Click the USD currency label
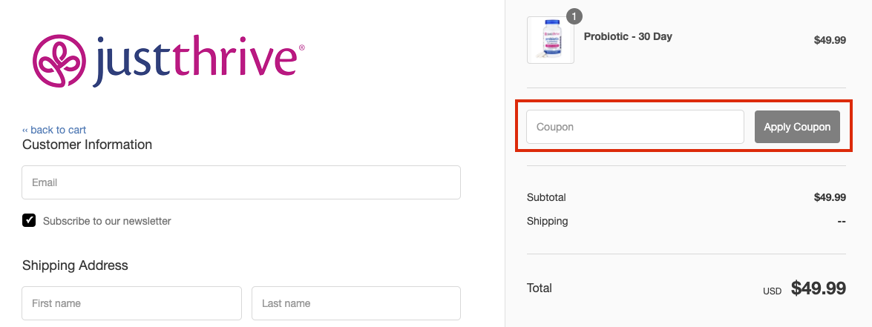Viewport: 872px width, 327px height. tap(772, 291)
